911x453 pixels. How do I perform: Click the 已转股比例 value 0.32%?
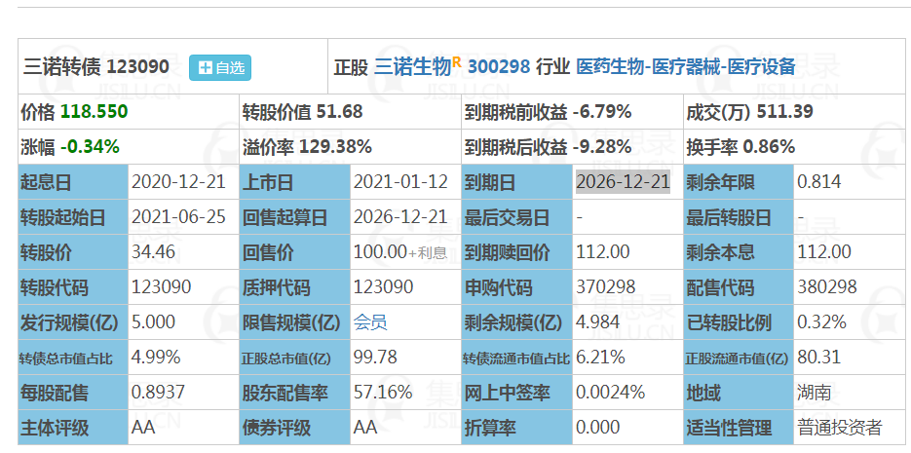(822, 322)
